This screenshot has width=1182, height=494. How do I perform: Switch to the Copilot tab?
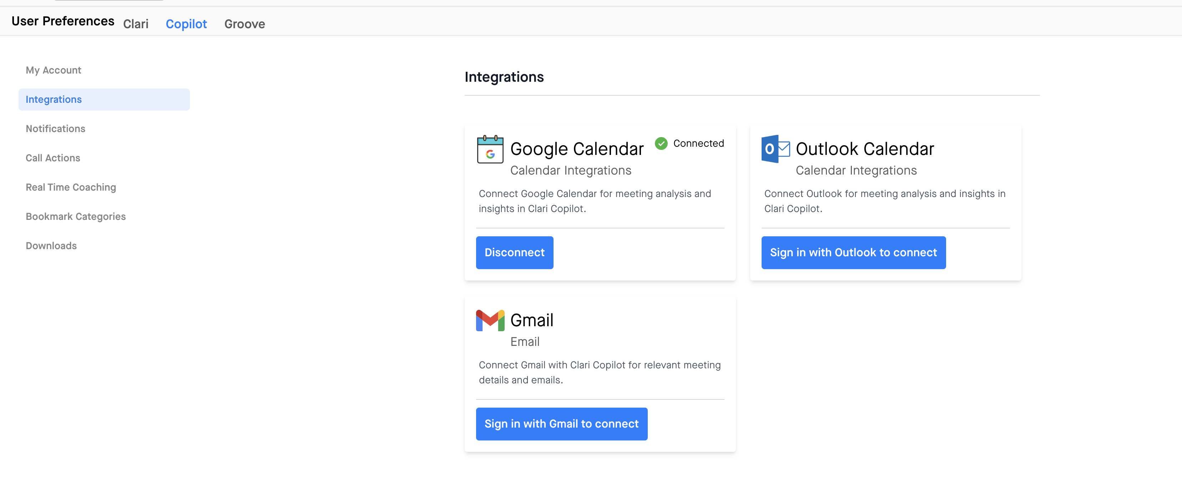pos(186,24)
